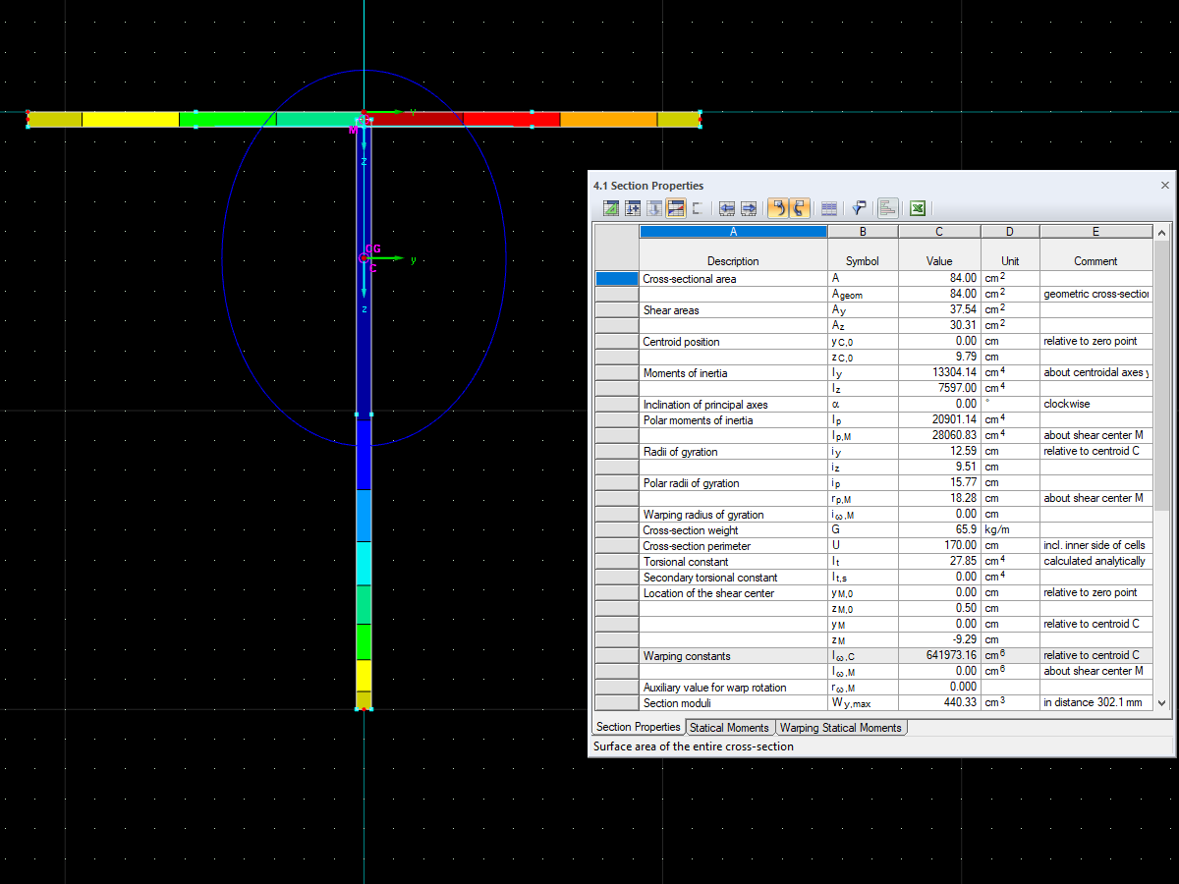The width and height of the screenshot is (1179, 884).
Task: Open the Warping Statical Moments tab
Action: pyautogui.click(x=841, y=727)
